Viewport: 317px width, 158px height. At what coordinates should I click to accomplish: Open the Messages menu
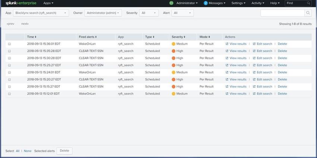coord(217,3)
